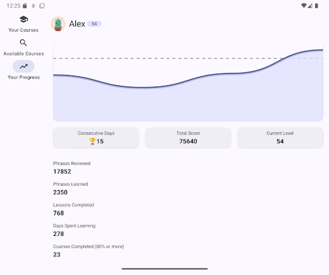Select the Lessons Completed stat 768
The image size is (329, 275).
58,213
